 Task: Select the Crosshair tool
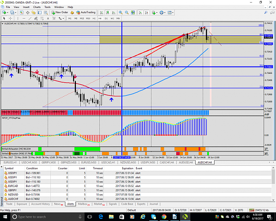pos(11,18)
